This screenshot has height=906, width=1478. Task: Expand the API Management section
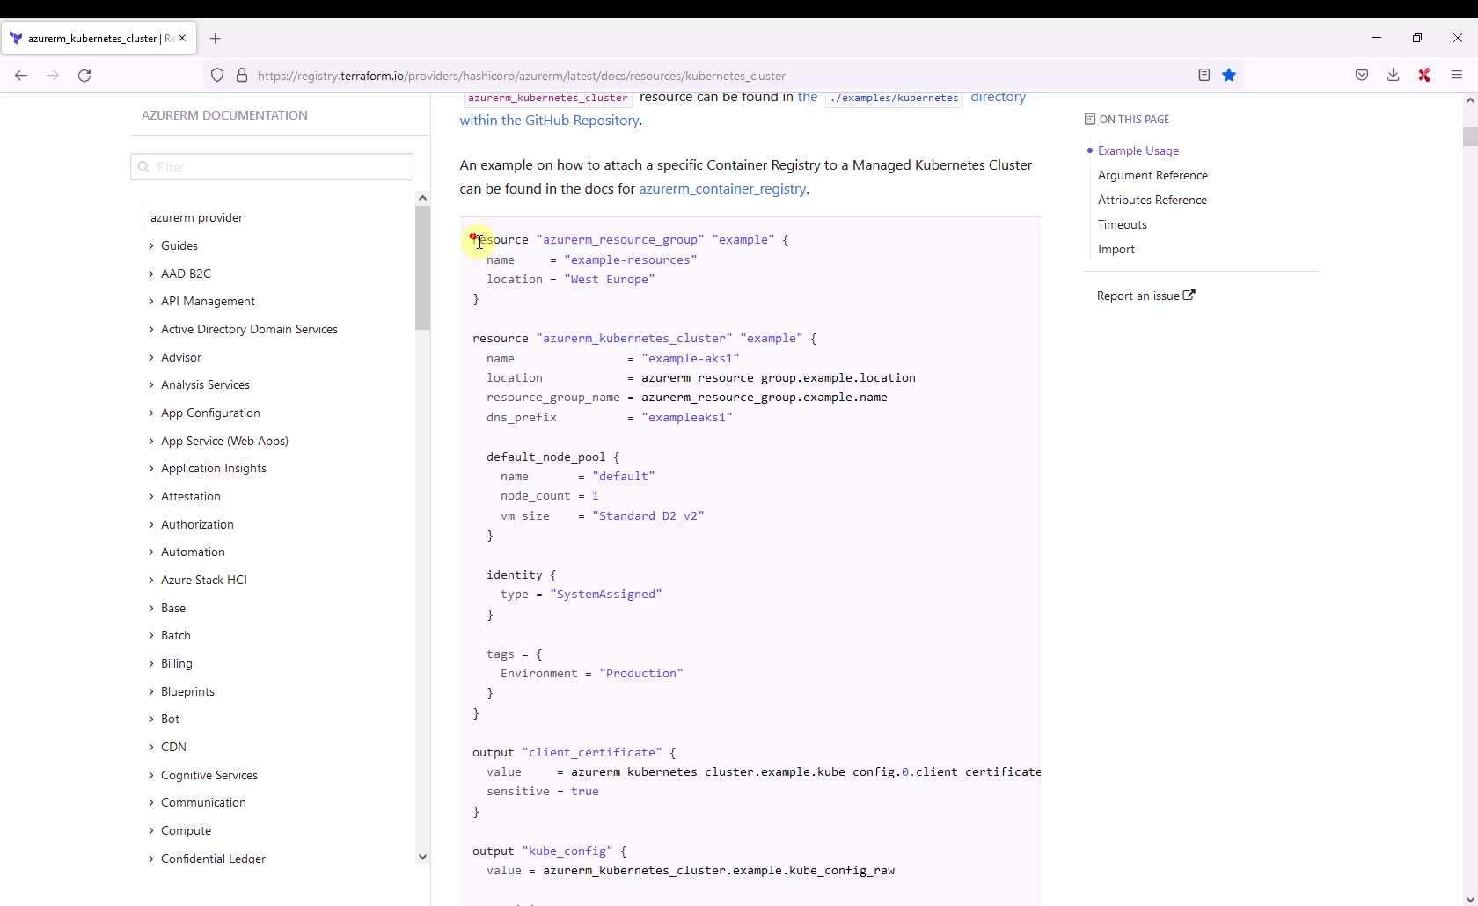[208, 301]
